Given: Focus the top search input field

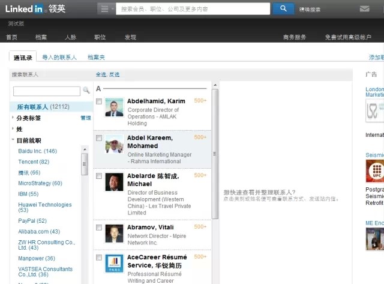Looking at the screenshot, I should click(193, 9).
